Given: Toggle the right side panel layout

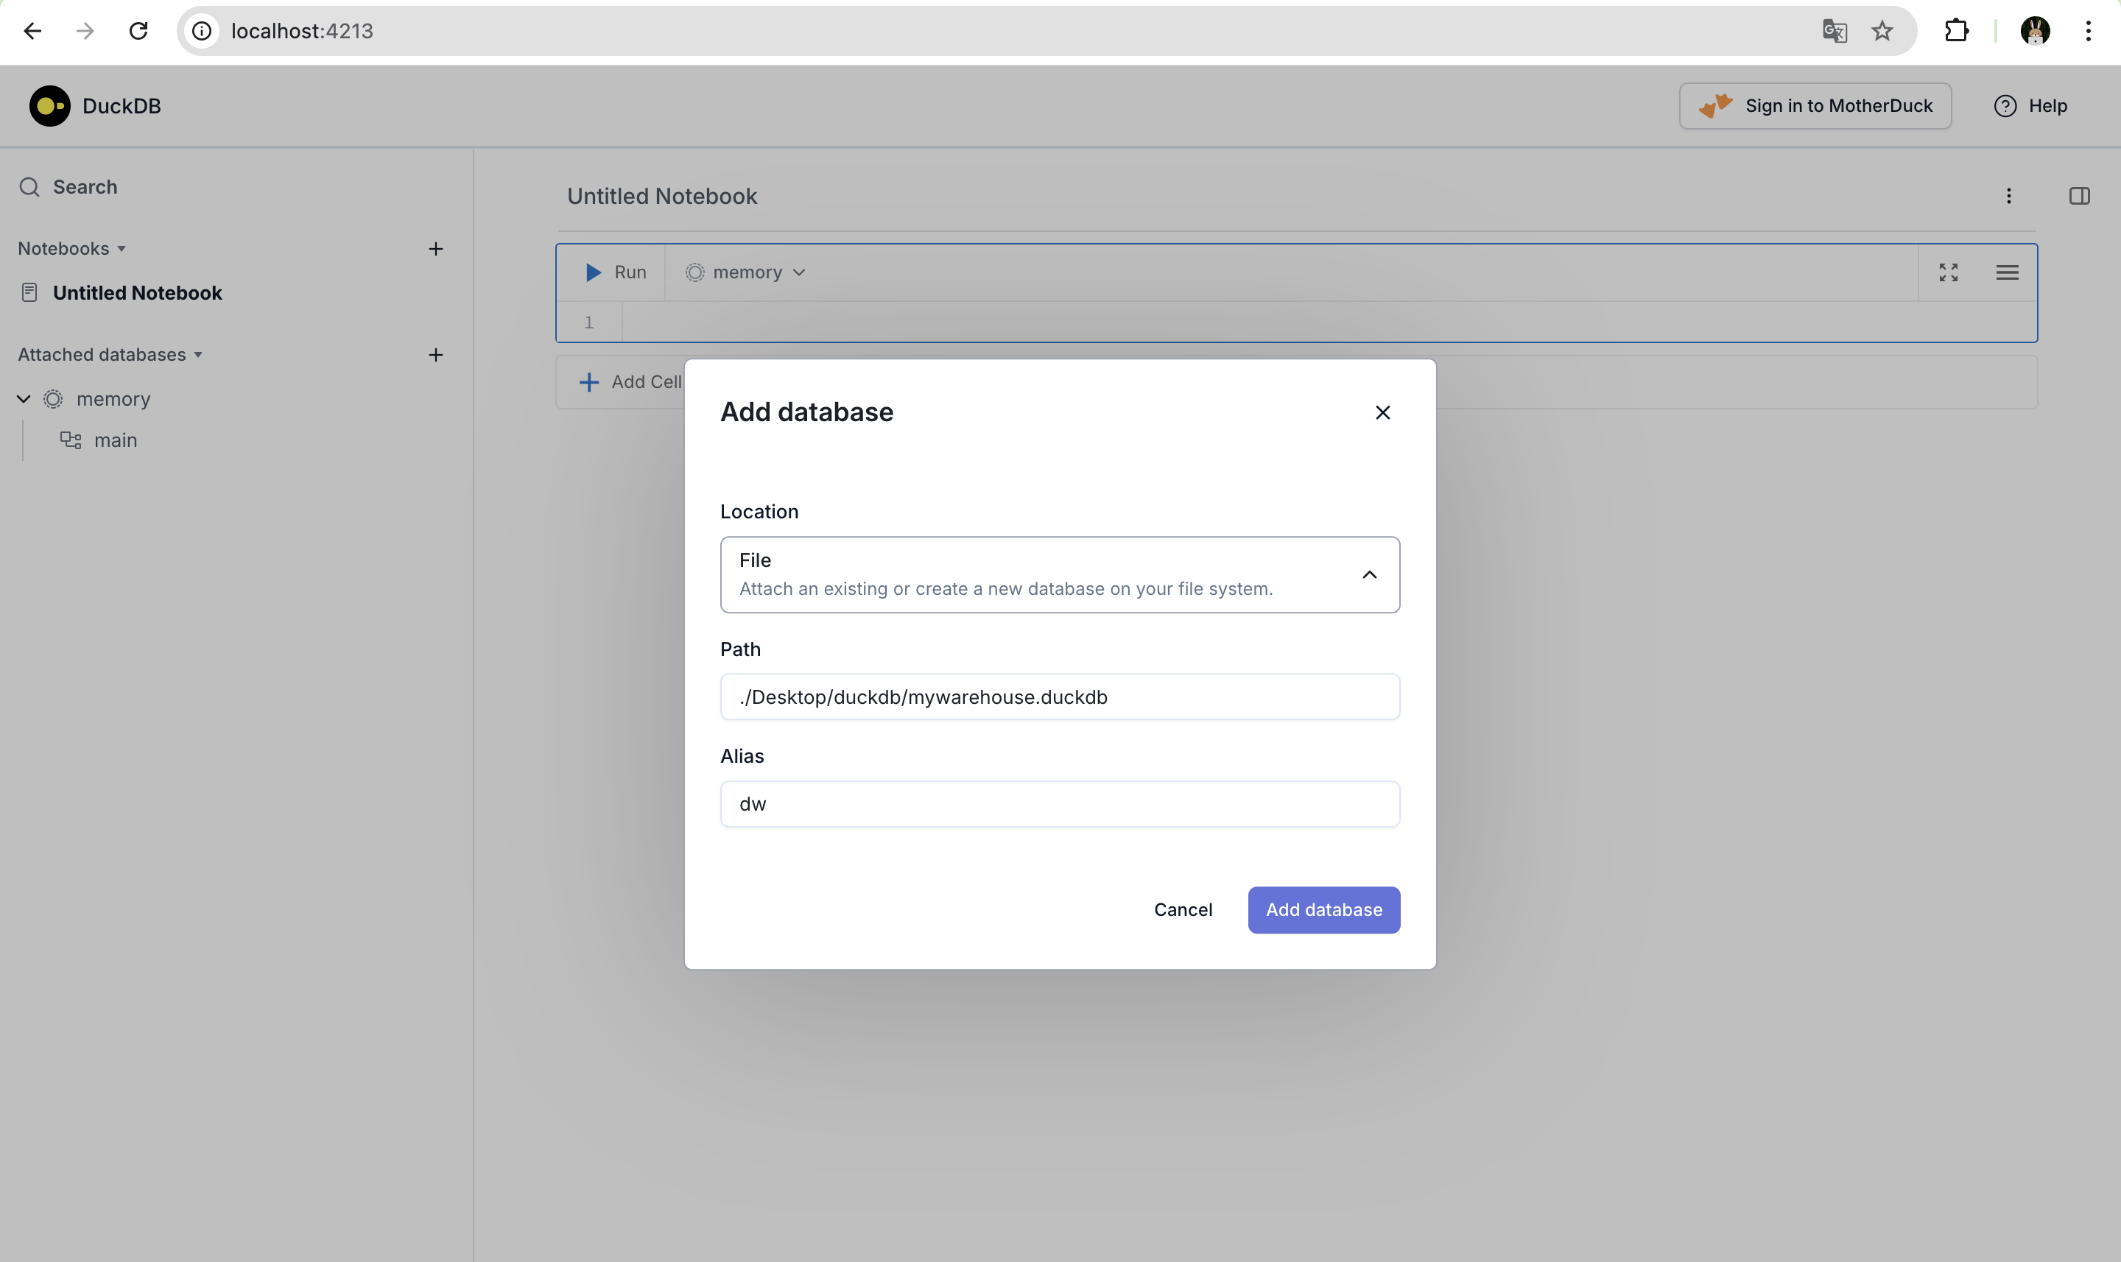Looking at the screenshot, I should [2080, 196].
